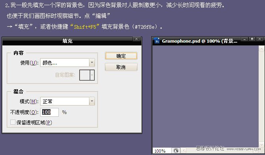Maximize the Gramophone.psd document window
The width and height of the screenshot is (265, 155).
(x=252, y=39)
